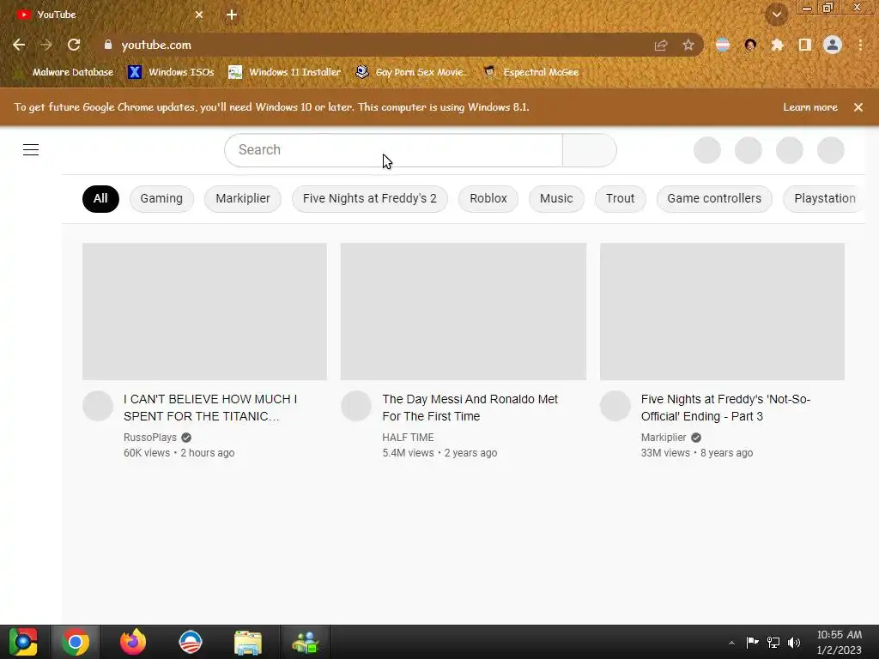
Task: Select the Music filter chip
Action: [556, 199]
